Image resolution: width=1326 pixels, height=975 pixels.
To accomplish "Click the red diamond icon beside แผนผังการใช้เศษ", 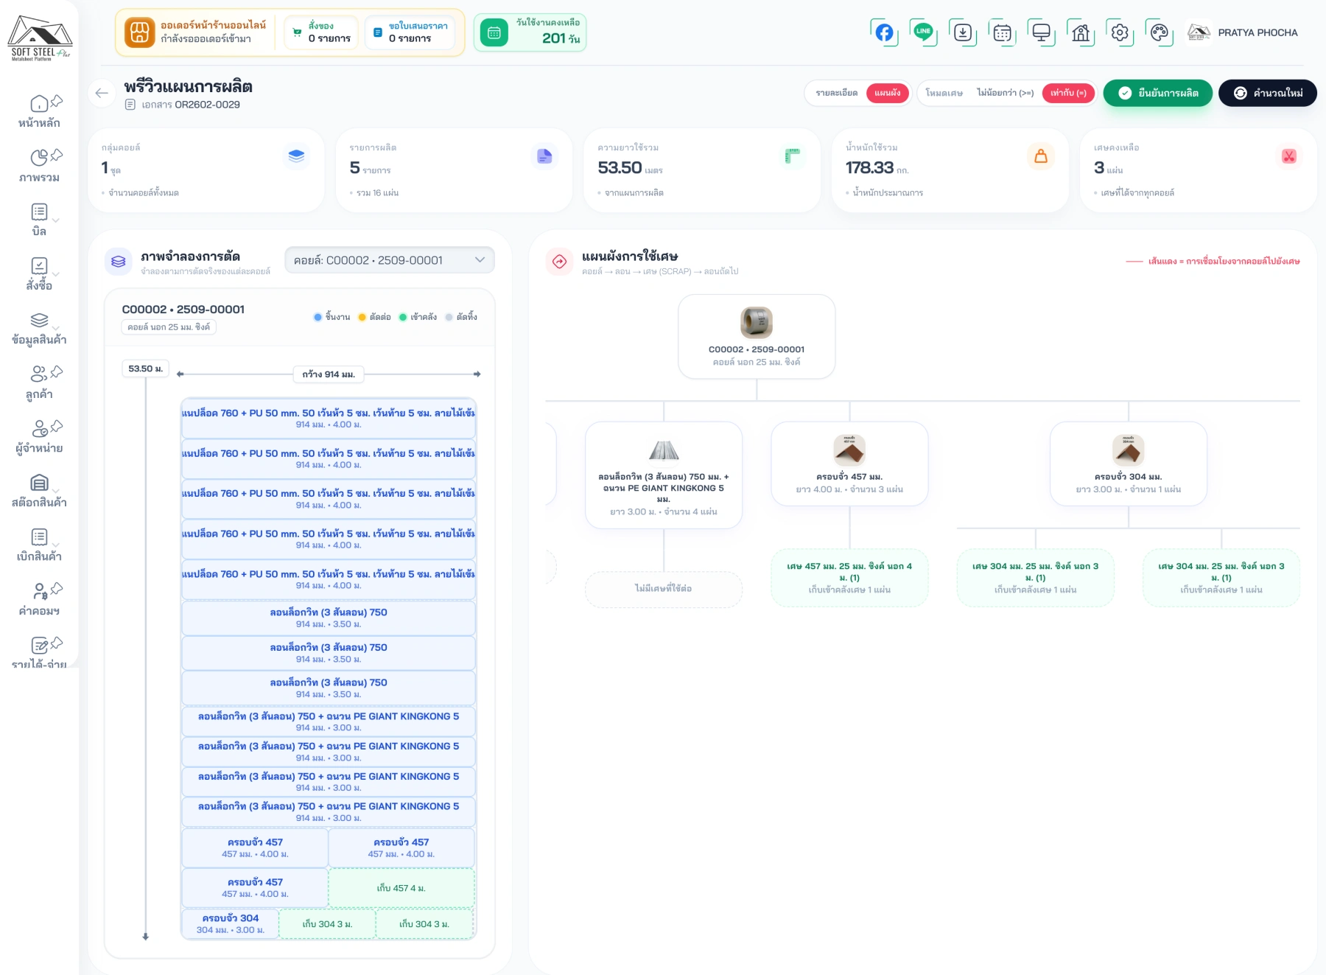I will 560,261.
